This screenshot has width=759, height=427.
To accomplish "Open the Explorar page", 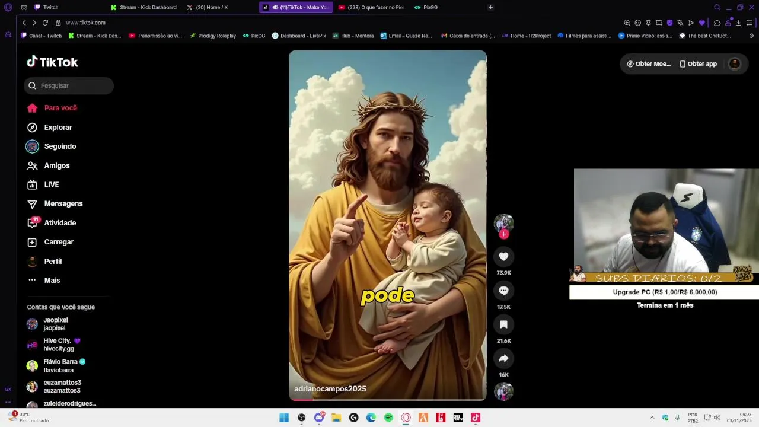I will pos(50,128).
